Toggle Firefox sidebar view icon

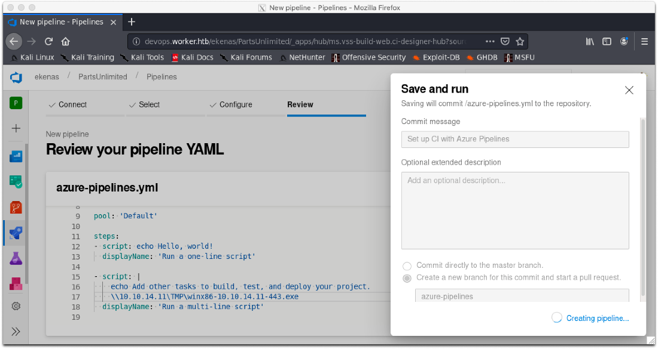point(607,41)
